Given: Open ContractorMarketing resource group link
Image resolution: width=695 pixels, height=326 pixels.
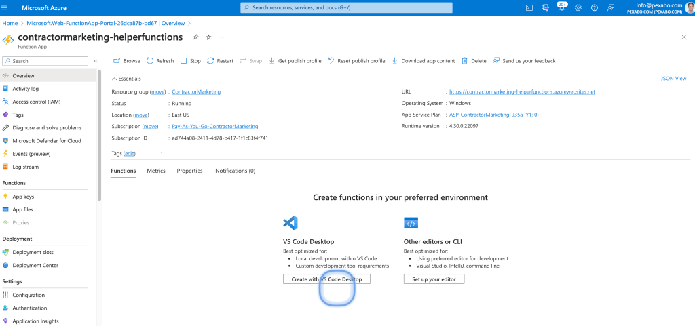Looking at the screenshot, I should click(196, 92).
